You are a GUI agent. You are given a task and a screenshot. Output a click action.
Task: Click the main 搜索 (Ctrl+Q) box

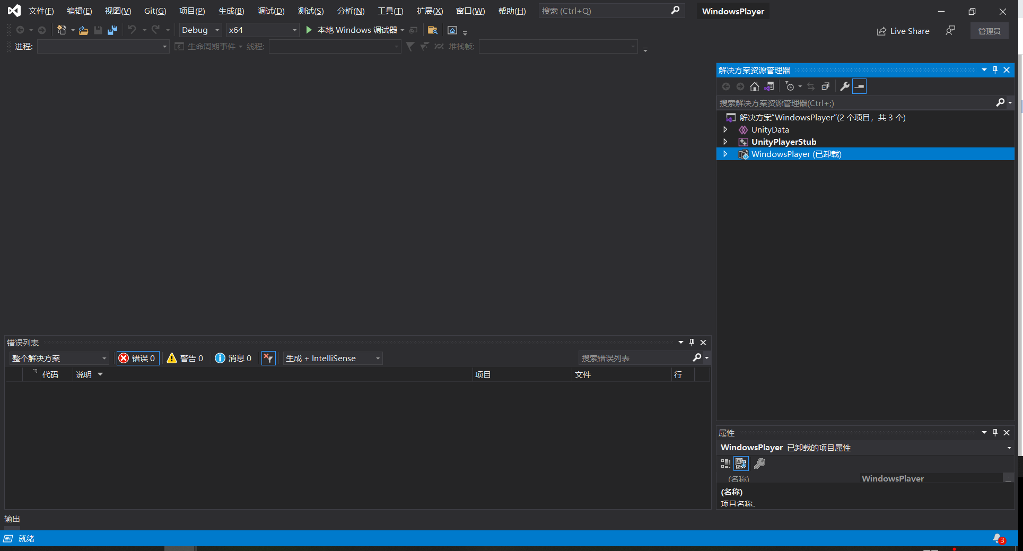(x=612, y=11)
